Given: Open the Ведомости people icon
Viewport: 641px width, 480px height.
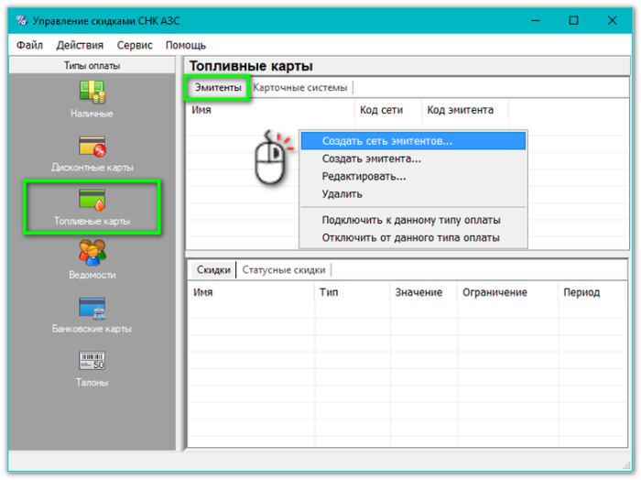Looking at the screenshot, I should (x=92, y=254).
